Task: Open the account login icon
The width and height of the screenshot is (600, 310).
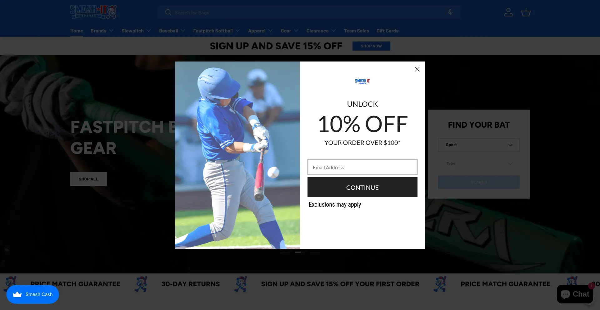Action: click(508, 12)
